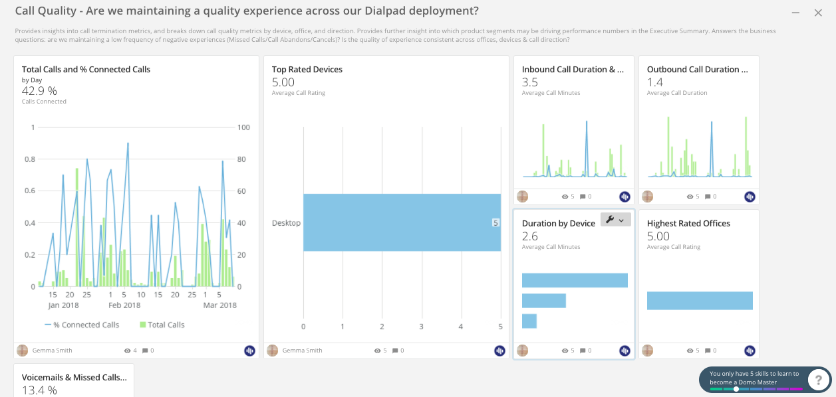Click the Gemma Smith owner link
This screenshot has width=836, height=397.
click(x=53, y=351)
